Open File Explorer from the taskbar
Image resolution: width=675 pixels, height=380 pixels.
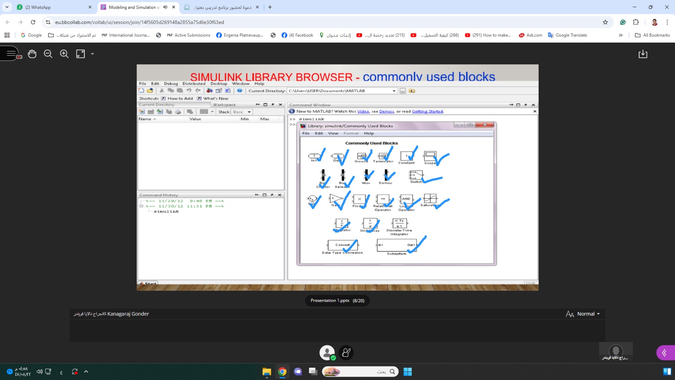pyautogui.click(x=267, y=372)
